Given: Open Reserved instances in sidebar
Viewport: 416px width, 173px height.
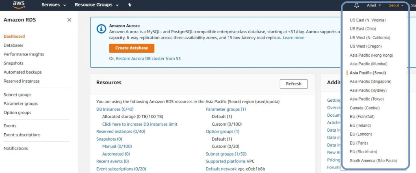Looking at the screenshot, I should 22,81.
